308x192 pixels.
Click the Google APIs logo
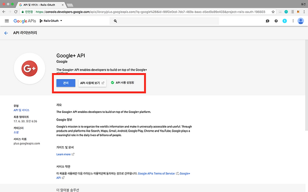[24, 21]
